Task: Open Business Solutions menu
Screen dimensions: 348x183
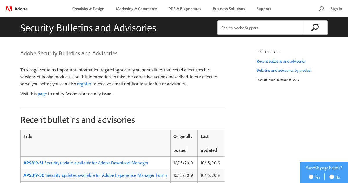Action: [x=229, y=9]
